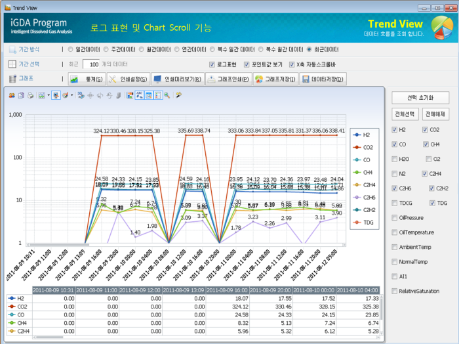This screenshot has height=344, width=459.
Task: Select 일간데이터 daily data radio button
Action: point(70,49)
